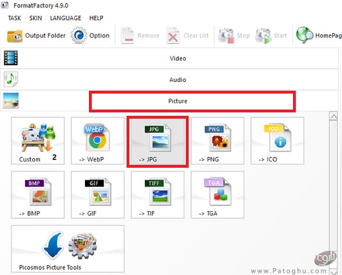342x275 pixels.
Task: Choose the -> GIF conversion tile
Action: (97, 195)
